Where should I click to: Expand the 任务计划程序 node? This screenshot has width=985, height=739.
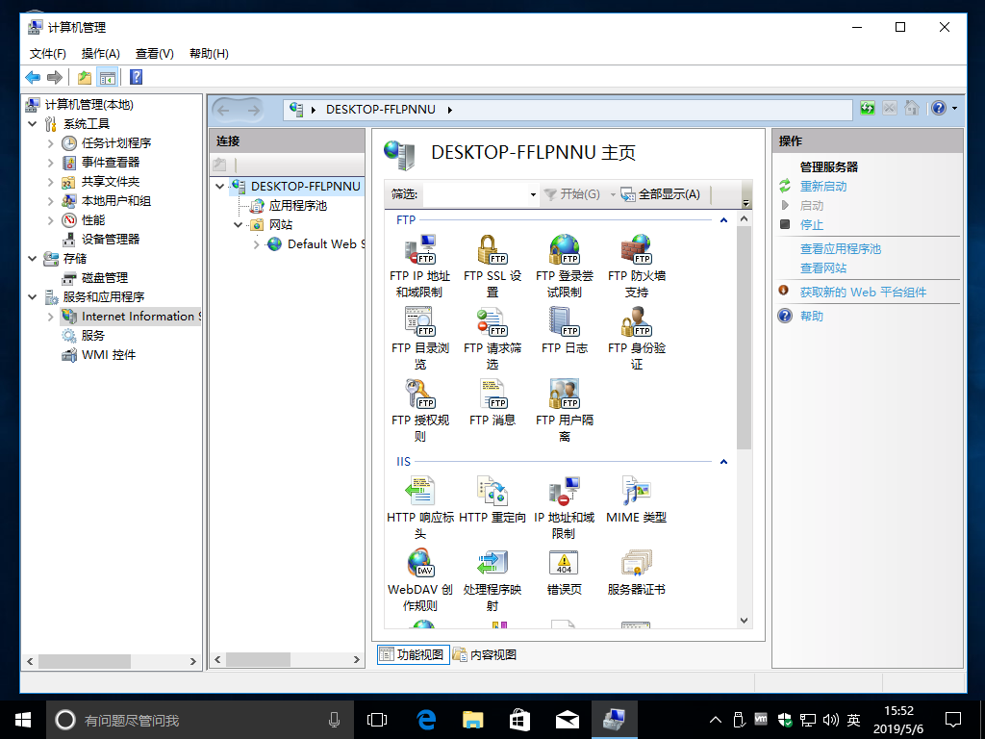51,143
